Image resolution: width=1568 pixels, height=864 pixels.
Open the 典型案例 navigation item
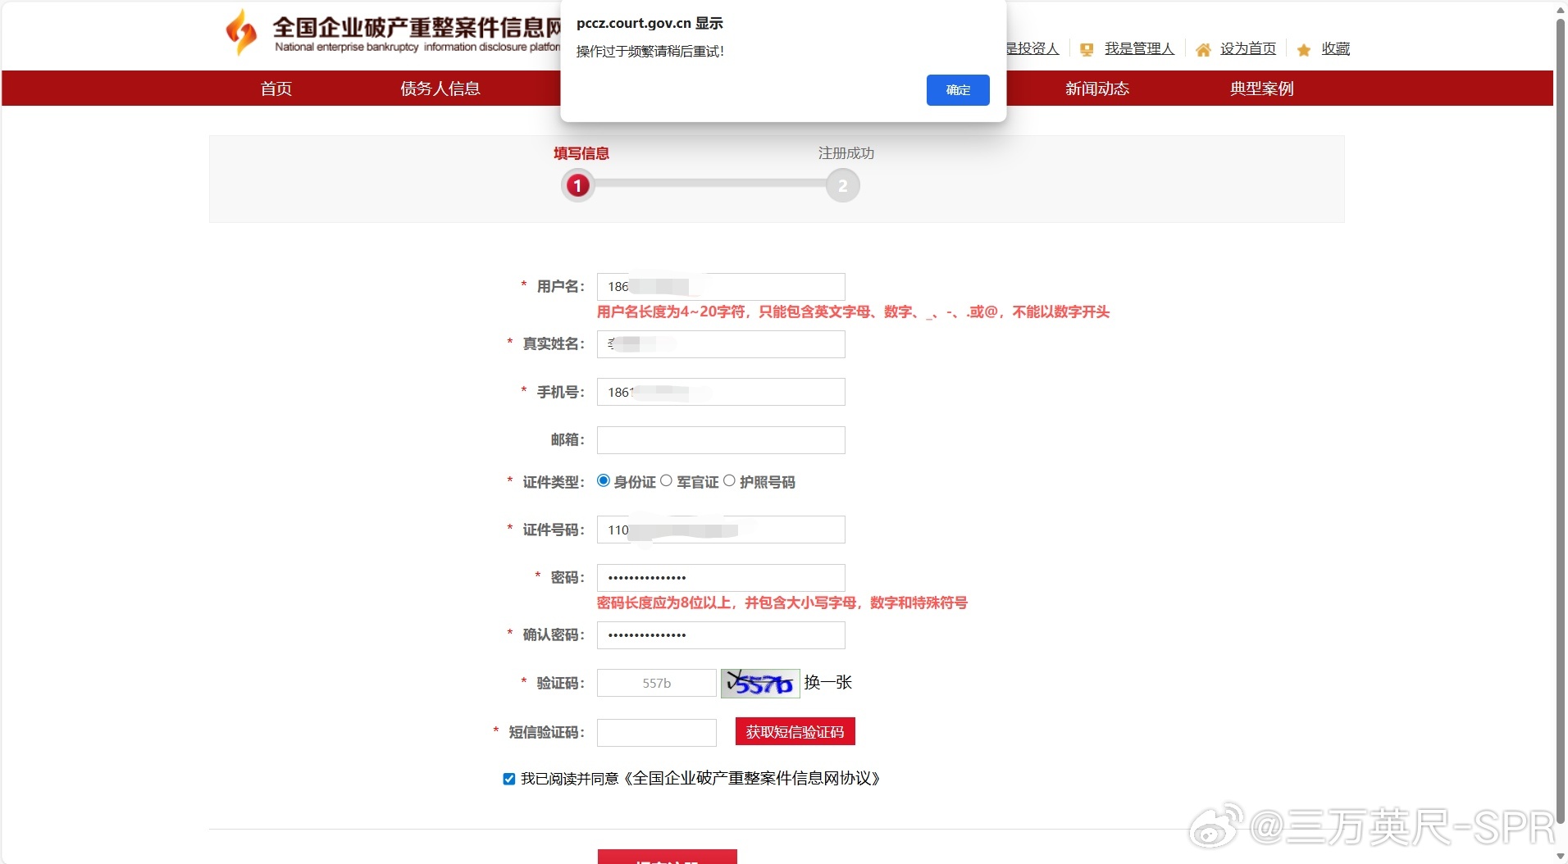(x=1262, y=89)
